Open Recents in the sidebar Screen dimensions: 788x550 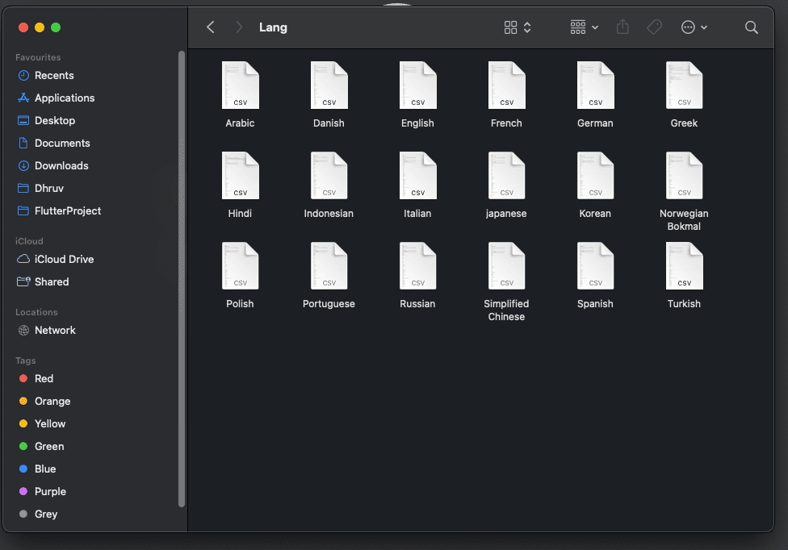(54, 75)
